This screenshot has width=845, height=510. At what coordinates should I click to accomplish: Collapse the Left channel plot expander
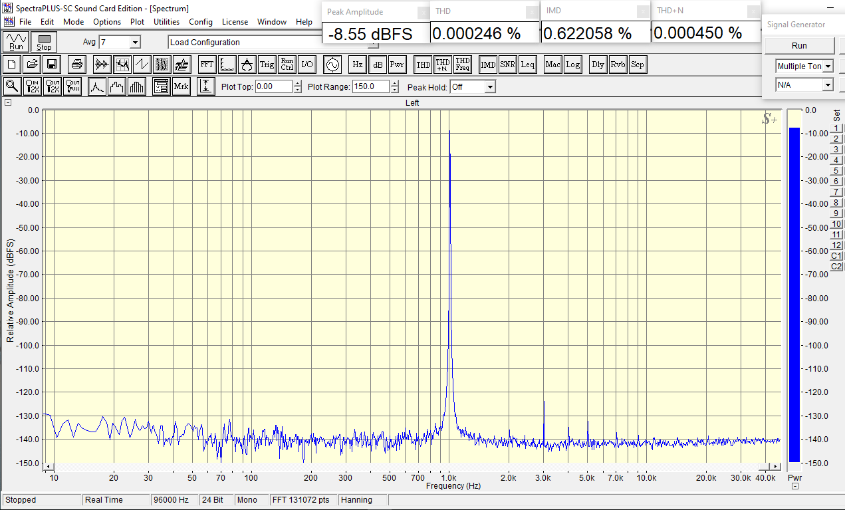(7, 102)
